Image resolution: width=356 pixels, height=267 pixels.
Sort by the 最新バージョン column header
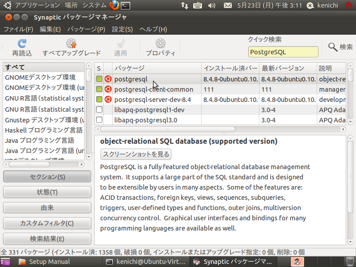(288, 68)
